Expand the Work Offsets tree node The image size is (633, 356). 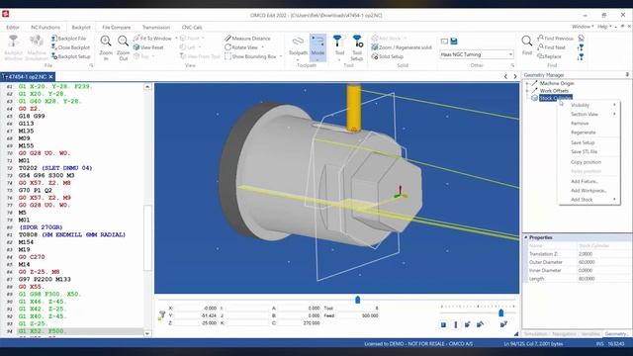527,91
